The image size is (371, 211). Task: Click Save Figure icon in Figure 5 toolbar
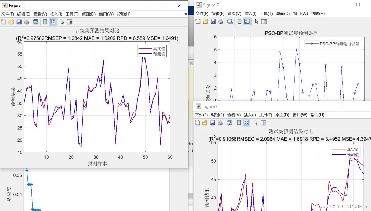point(19,22)
